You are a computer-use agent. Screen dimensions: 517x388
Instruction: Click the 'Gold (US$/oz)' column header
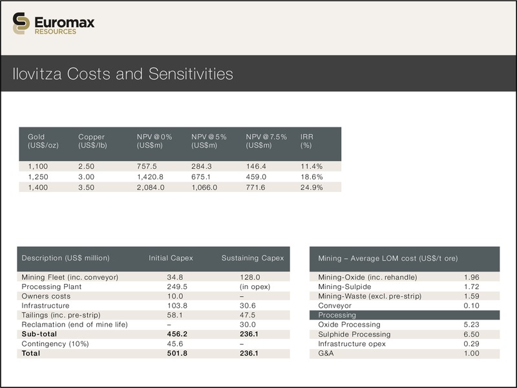(x=43, y=141)
